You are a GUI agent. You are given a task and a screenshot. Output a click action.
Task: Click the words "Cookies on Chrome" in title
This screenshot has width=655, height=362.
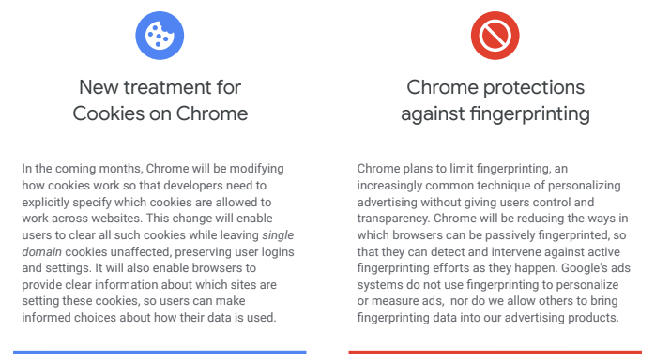[x=160, y=113]
